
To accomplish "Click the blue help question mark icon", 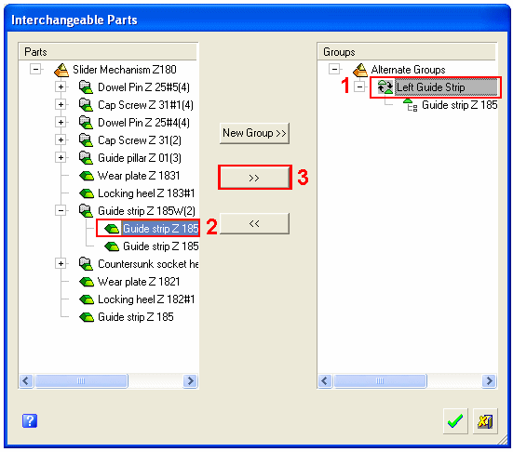I will point(30,420).
